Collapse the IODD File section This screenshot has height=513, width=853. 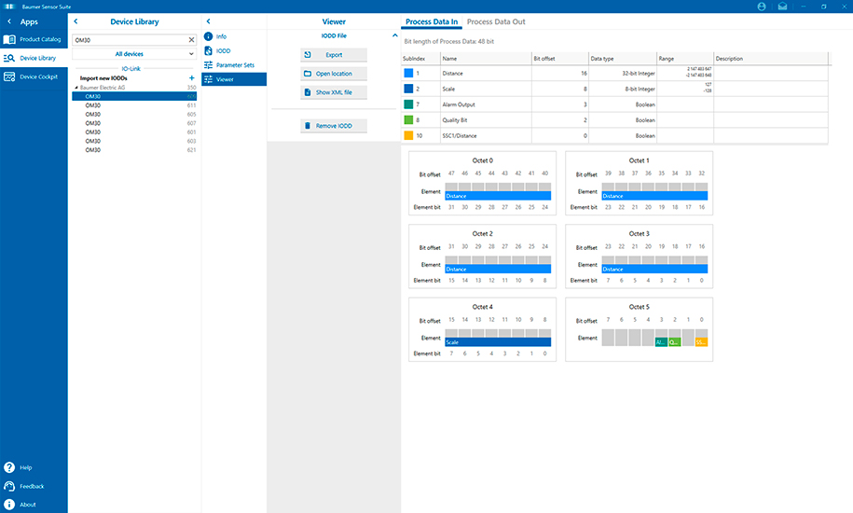394,35
